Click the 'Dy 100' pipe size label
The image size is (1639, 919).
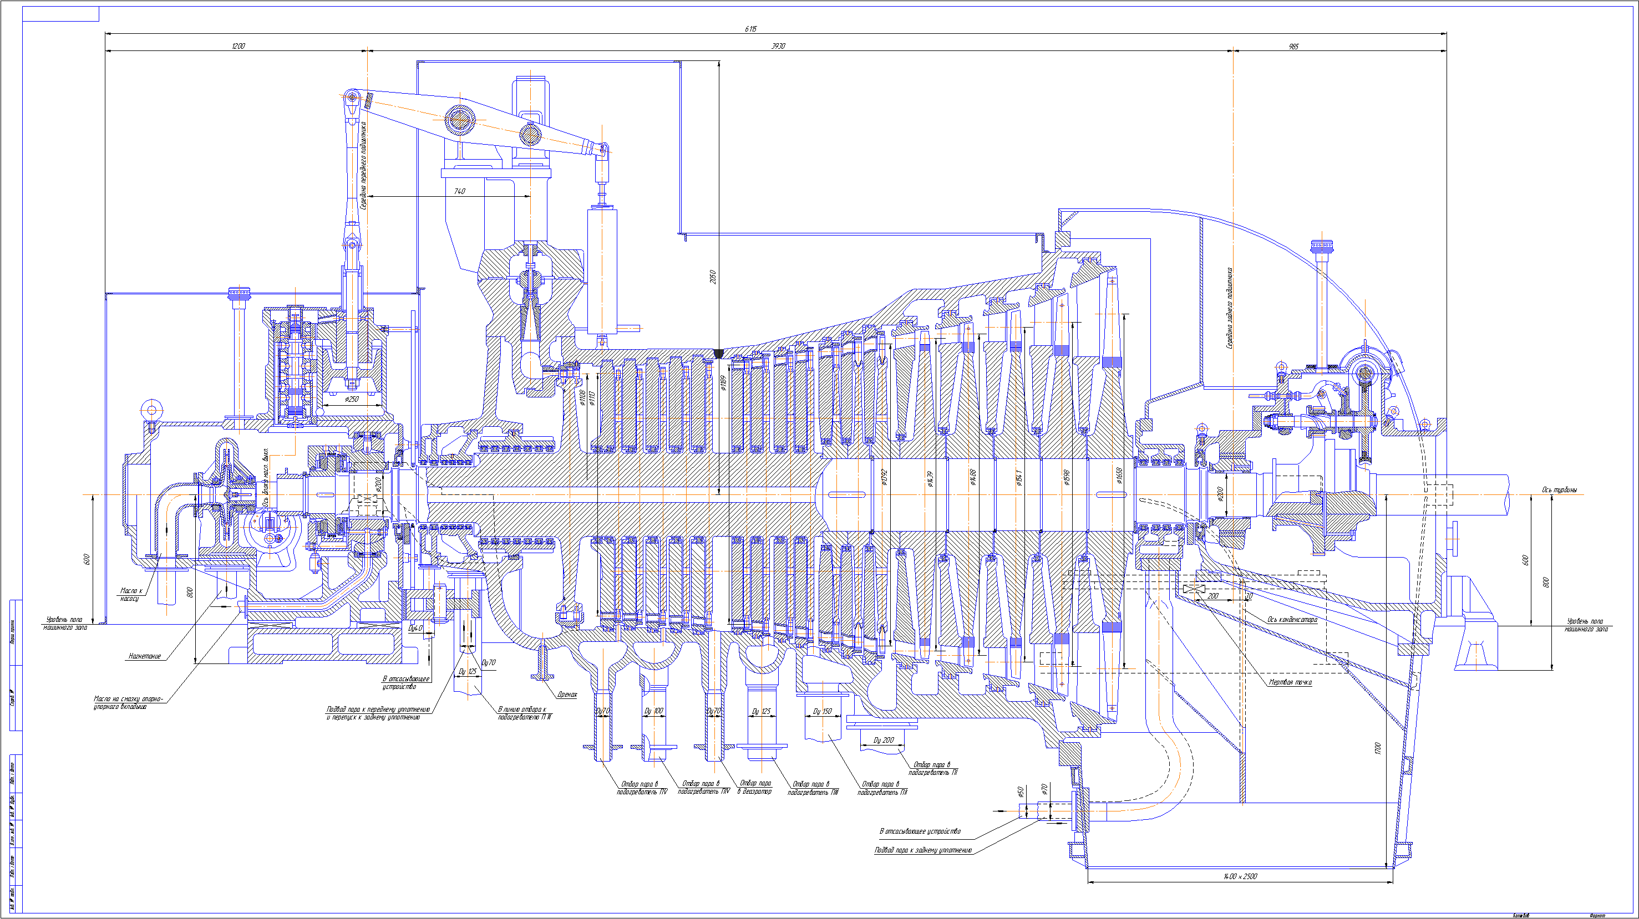(653, 711)
